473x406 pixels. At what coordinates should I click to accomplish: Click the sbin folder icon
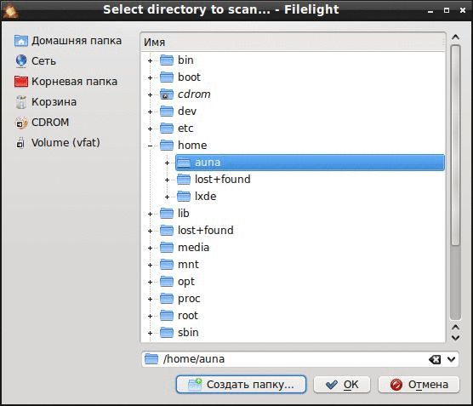pyautogui.click(x=167, y=333)
